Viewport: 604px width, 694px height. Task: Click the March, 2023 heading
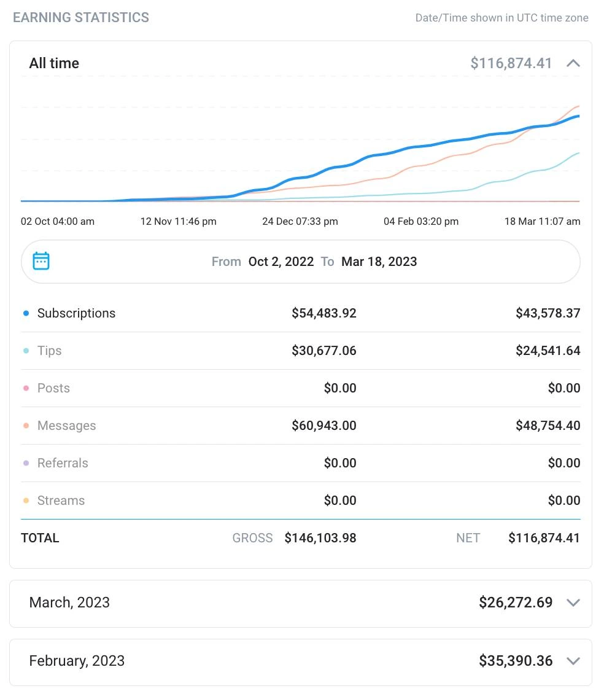coord(69,602)
